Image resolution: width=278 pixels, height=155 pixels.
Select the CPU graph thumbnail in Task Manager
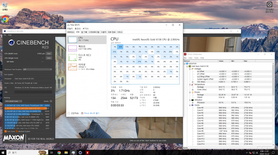[72, 40]
